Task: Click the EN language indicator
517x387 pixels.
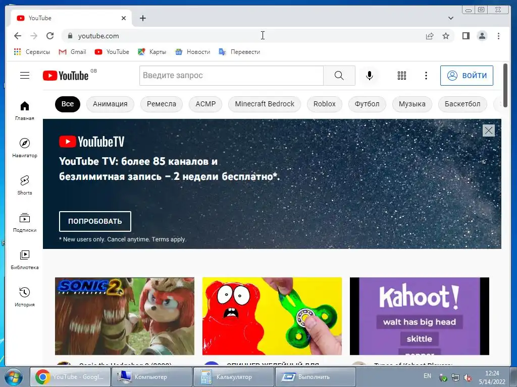Action: (x=427, y=376)
